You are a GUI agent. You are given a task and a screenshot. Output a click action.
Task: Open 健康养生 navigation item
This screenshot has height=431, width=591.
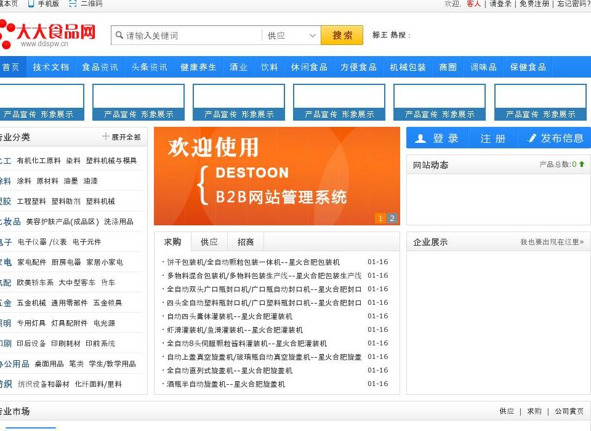tap(198, 67)
